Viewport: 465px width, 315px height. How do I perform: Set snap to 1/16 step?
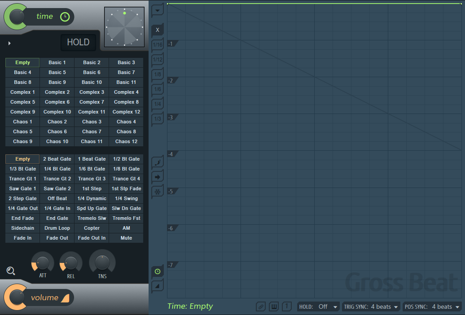158,44
